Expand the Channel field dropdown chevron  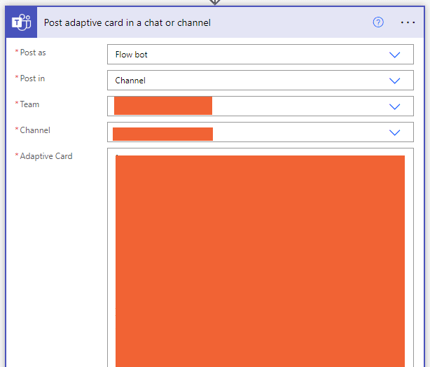click(394, 132)
